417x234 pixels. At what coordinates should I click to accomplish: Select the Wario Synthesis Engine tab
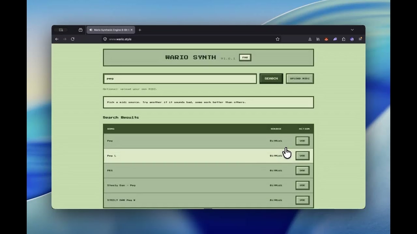(x=111, y=30)
